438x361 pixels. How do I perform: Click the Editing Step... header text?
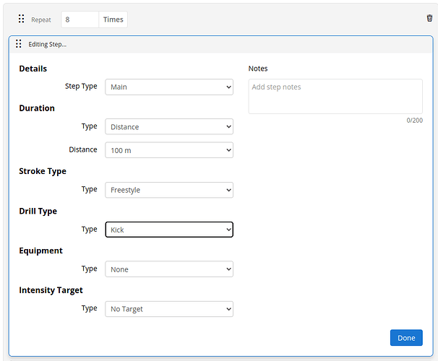tap(48, 44)
